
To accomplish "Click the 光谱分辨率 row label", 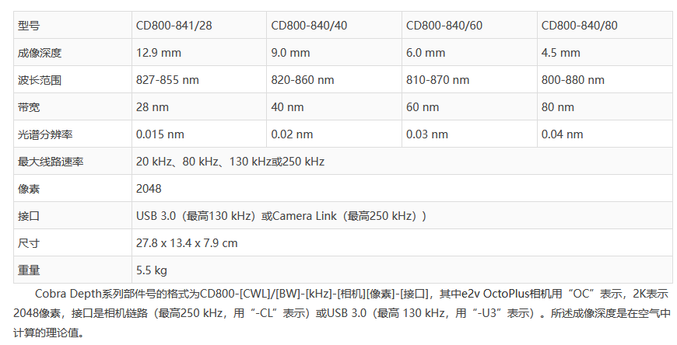I will coord(45,134).
